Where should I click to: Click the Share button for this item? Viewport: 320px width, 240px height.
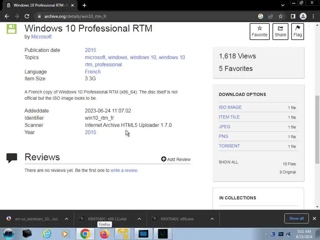click(x=280, y=32)
